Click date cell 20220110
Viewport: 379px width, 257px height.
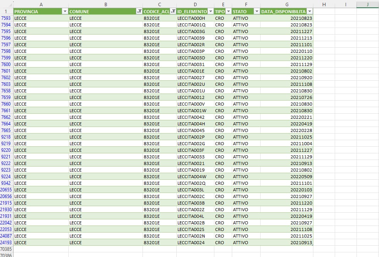point(287,51)
